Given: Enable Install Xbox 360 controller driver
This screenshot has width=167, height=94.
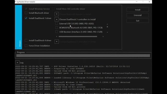Looking at the screenshot, I should coord(53,9).
